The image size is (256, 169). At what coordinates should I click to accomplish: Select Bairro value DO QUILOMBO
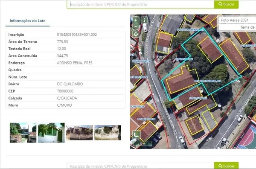tap(70, 84)
